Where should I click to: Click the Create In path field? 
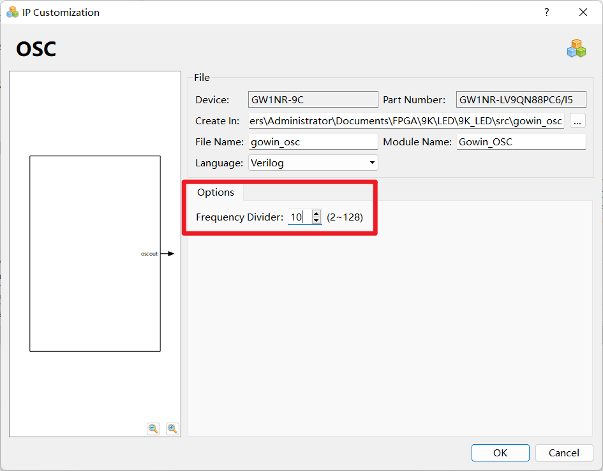(406, 121)
